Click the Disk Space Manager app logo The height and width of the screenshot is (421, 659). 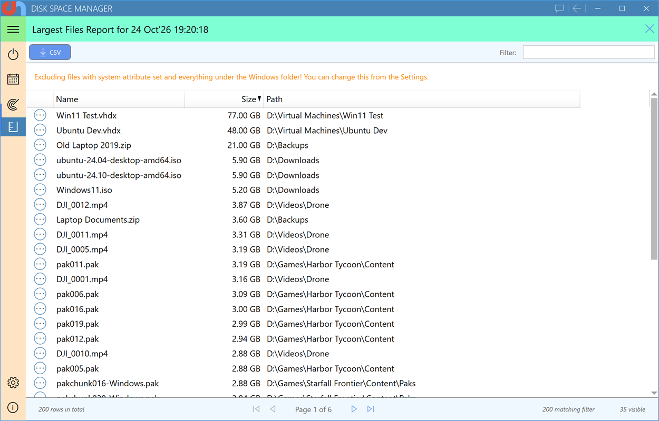point(13,8)
